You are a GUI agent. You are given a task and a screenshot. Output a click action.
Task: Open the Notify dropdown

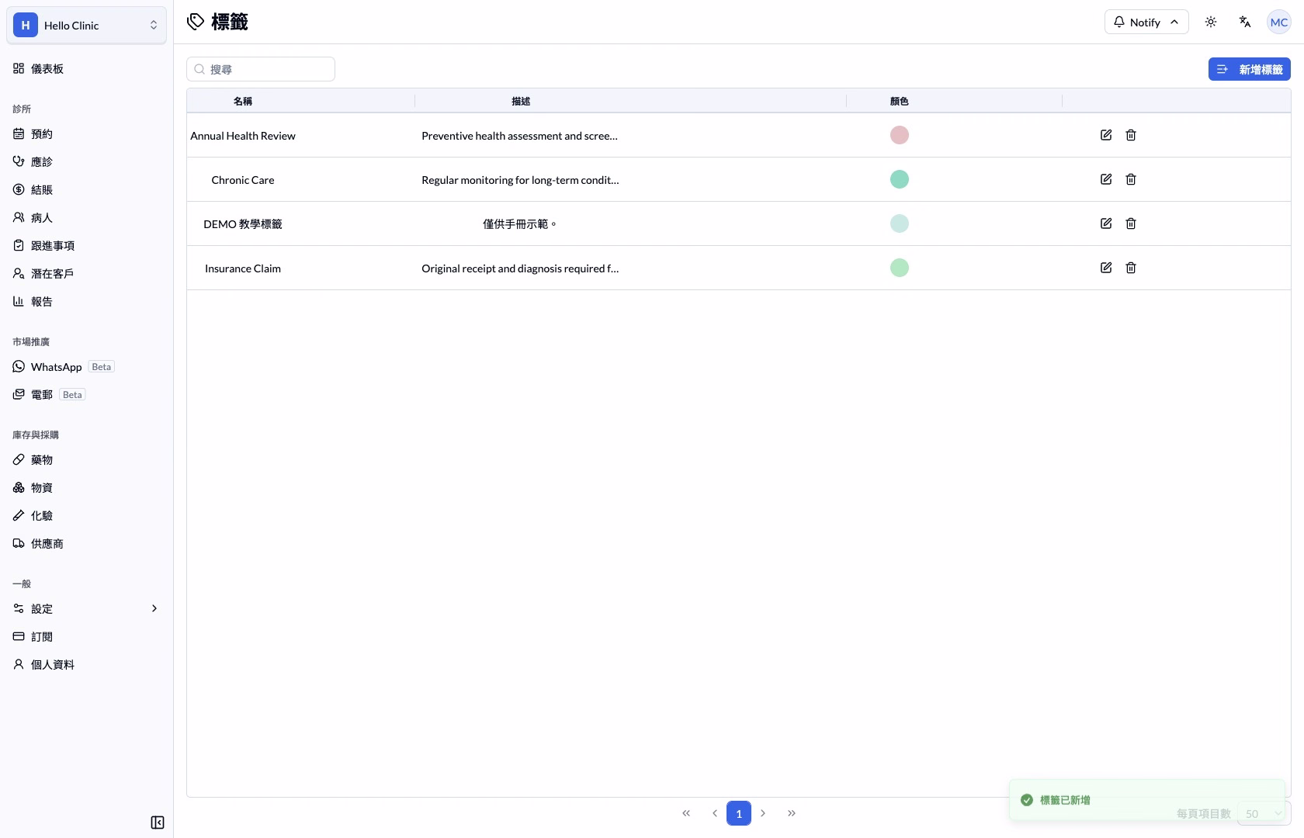click(1146, 22)
